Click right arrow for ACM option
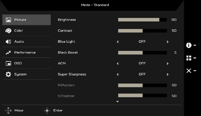The image size is (201, 116). point(168,64)
